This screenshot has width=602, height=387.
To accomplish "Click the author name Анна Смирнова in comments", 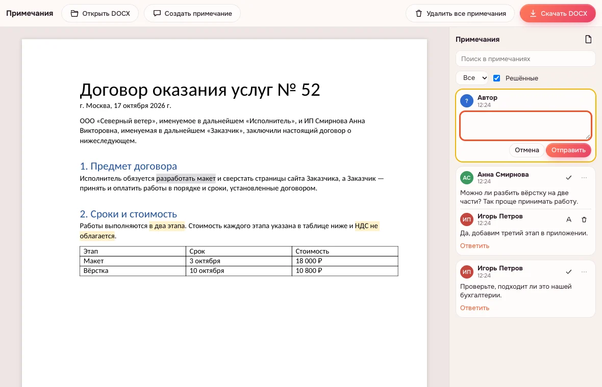I will coord(503,174).
